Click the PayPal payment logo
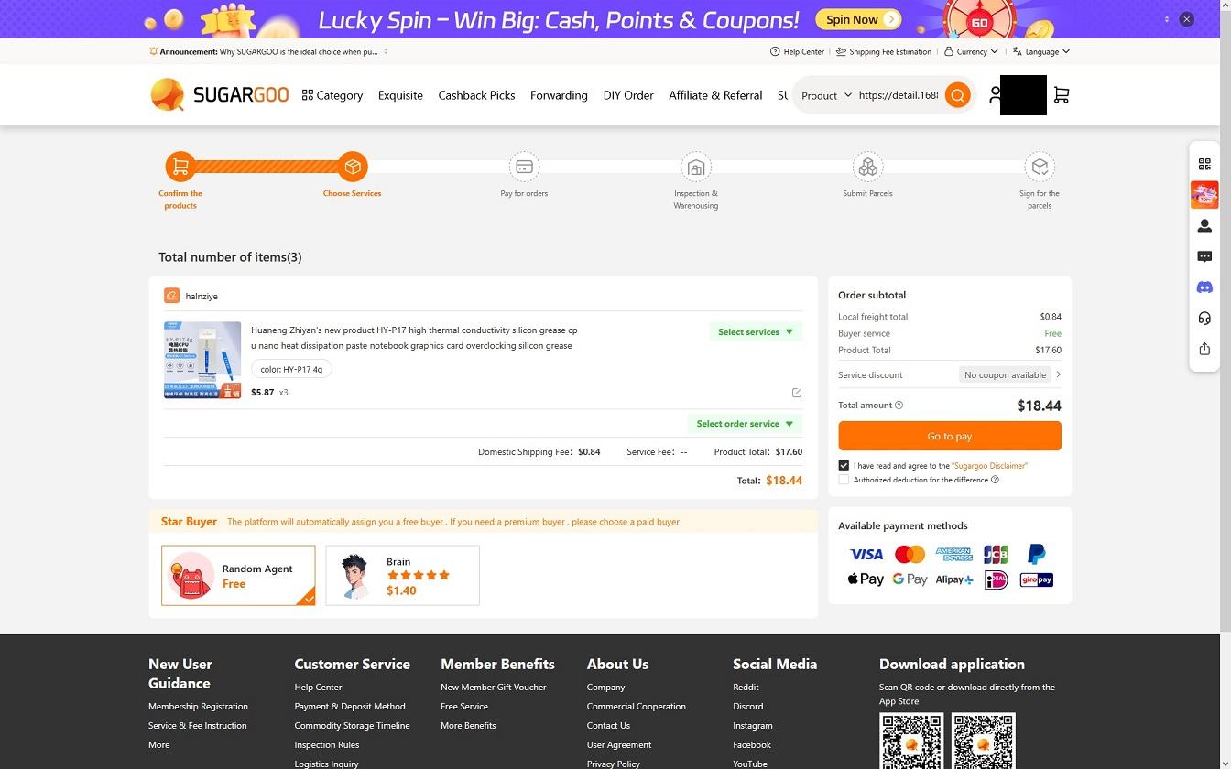 point(1037,554)
